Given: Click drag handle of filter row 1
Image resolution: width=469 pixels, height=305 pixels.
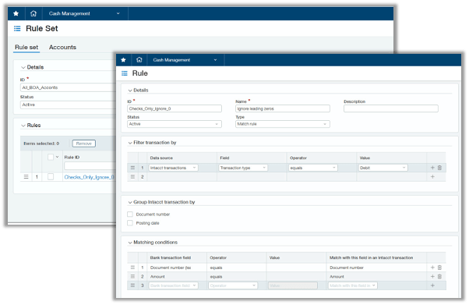Looking at the screenshot, I should coord(132,168).
